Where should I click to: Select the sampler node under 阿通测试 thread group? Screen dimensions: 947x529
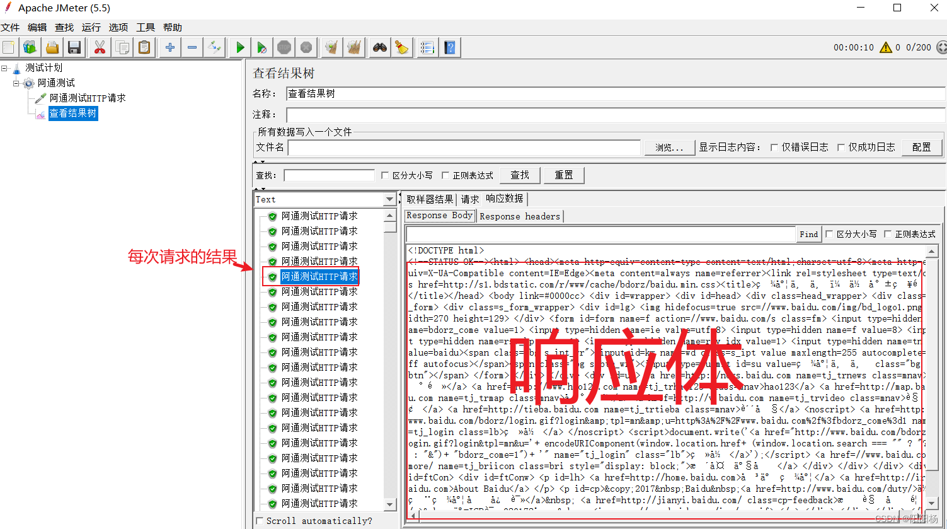tap(88, 98)
